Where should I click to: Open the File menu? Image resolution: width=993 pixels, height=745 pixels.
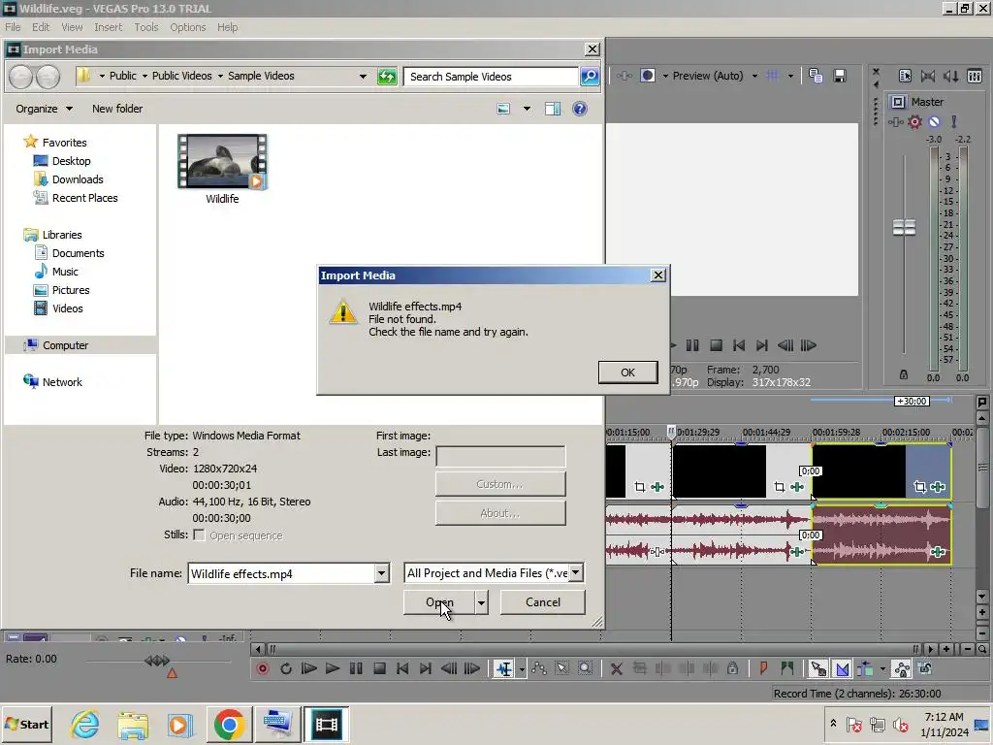tap(13, 27)
